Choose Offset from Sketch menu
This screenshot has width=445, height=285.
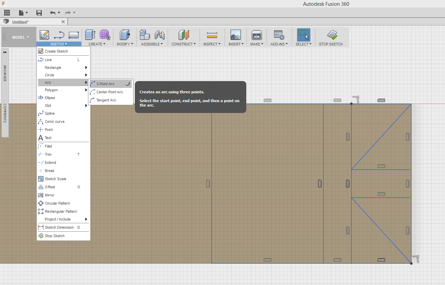64,187
